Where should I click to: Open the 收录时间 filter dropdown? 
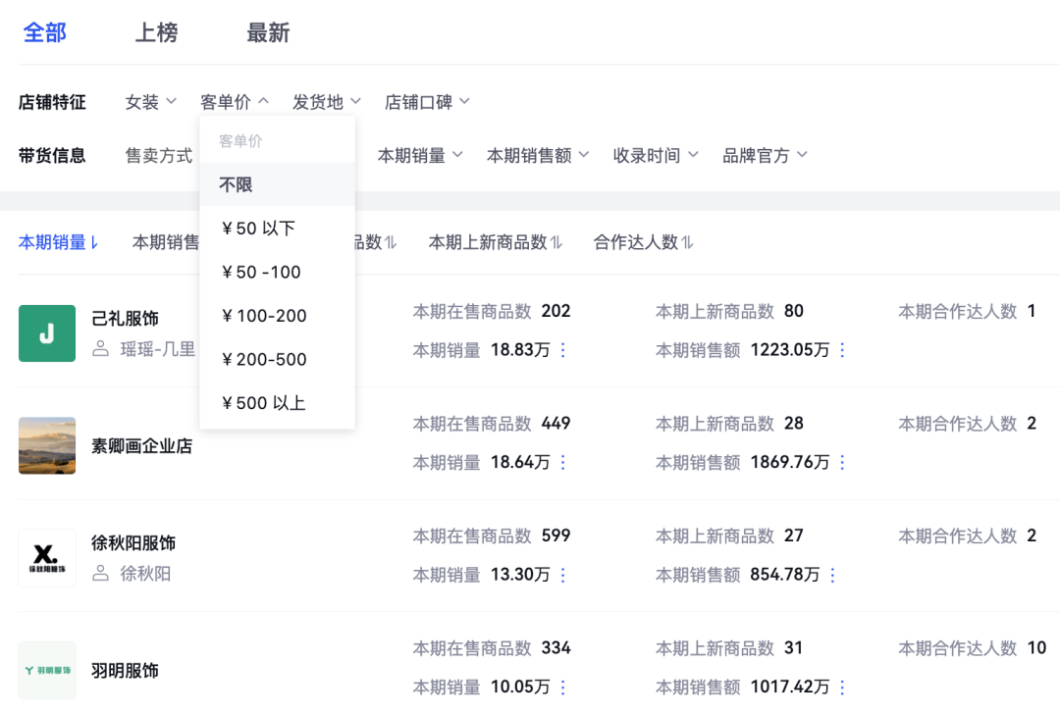click(656, 155)
